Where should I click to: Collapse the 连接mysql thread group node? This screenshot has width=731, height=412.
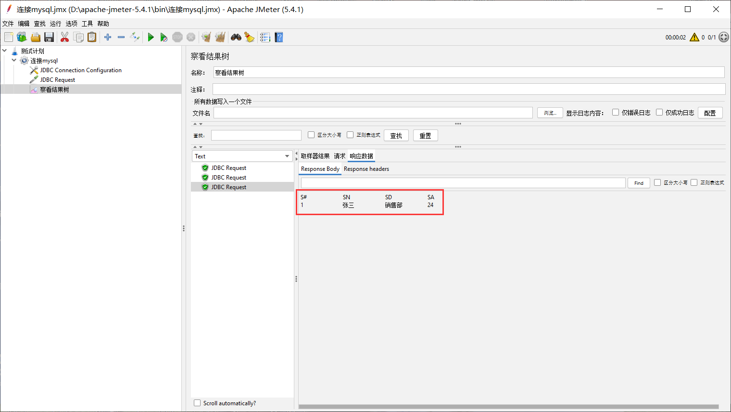[14, 61]
